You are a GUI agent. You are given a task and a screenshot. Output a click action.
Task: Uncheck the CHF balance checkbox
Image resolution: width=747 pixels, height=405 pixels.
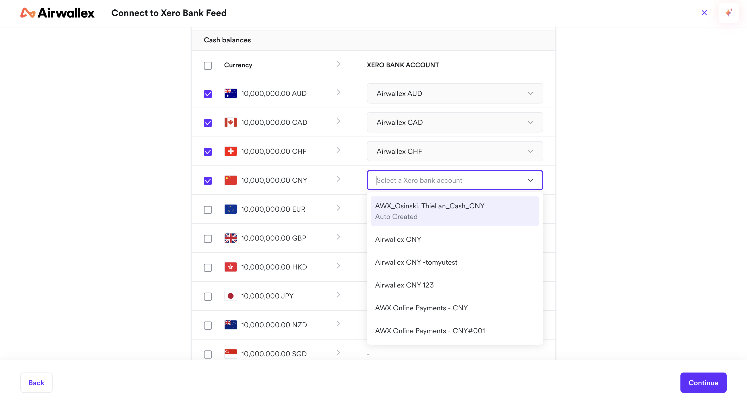click(208, 152)
